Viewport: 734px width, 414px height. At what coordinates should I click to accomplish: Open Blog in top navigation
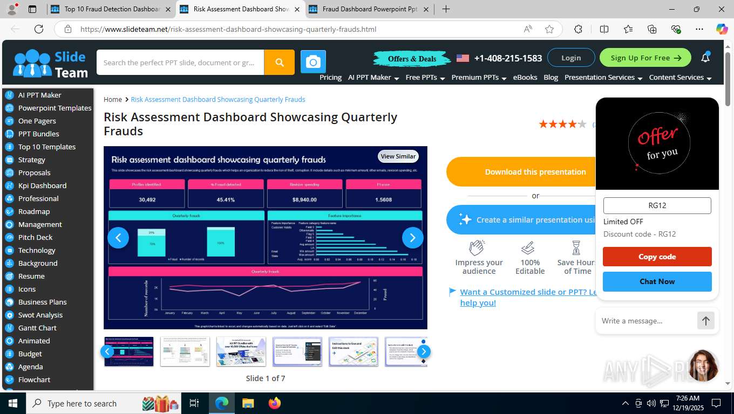[551, 78]
